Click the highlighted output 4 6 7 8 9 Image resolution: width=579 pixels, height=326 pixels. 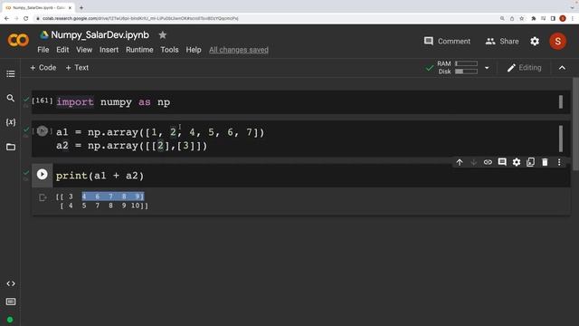click(x=113, y=197)
